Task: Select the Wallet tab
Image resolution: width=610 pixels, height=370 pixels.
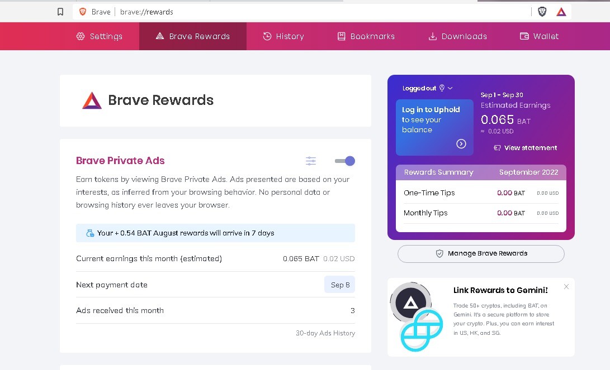Action: click(539, 36)
